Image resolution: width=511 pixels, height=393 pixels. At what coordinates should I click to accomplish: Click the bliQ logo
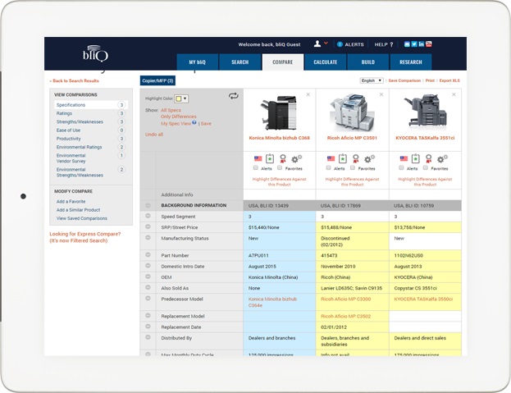[x=95, y=53]
